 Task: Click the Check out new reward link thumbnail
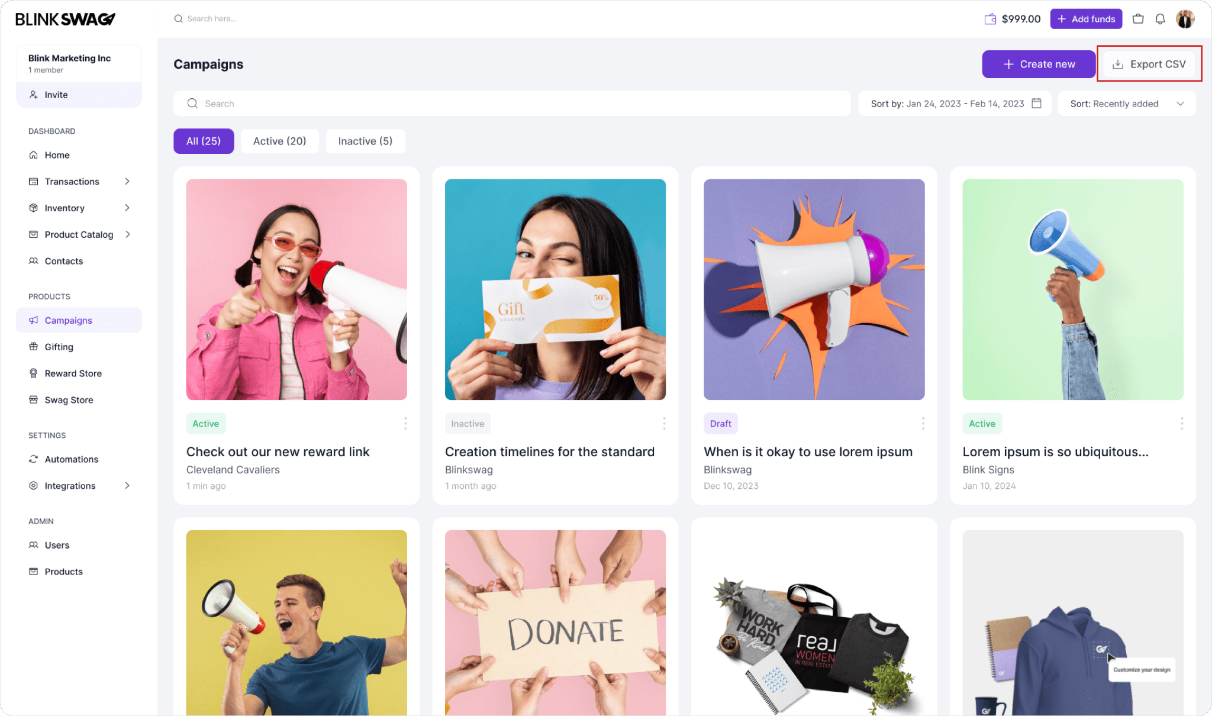[x=296, y=289]
